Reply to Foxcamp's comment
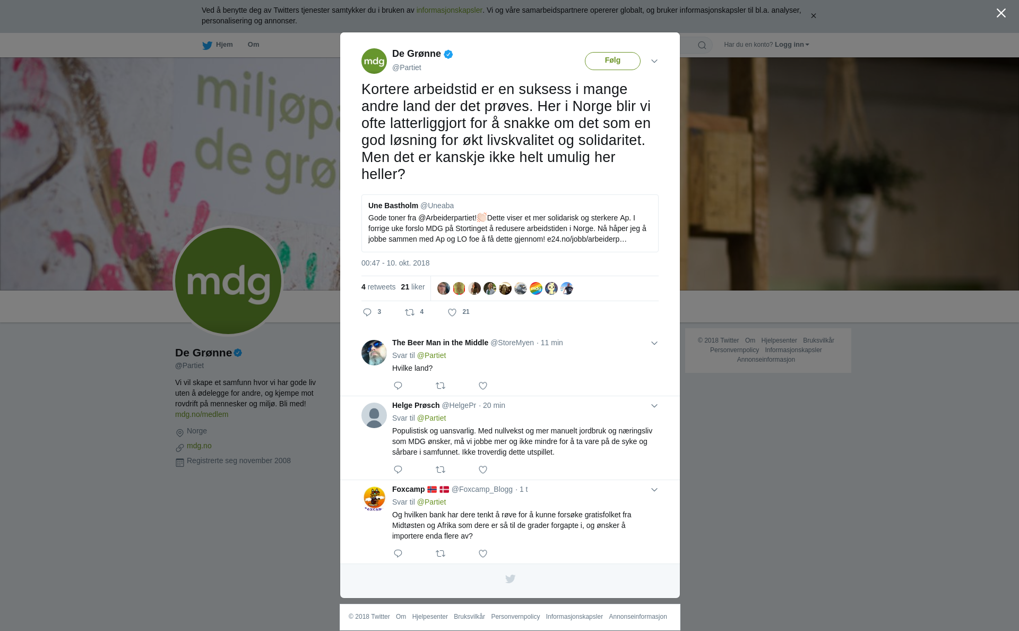 [x=398, y=553]
